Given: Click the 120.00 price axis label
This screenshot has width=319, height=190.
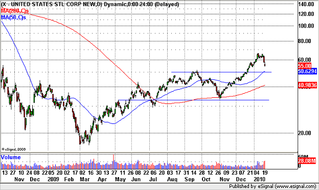Looking at the screenshot, I should pyautogui.click(x=306, y=14).
